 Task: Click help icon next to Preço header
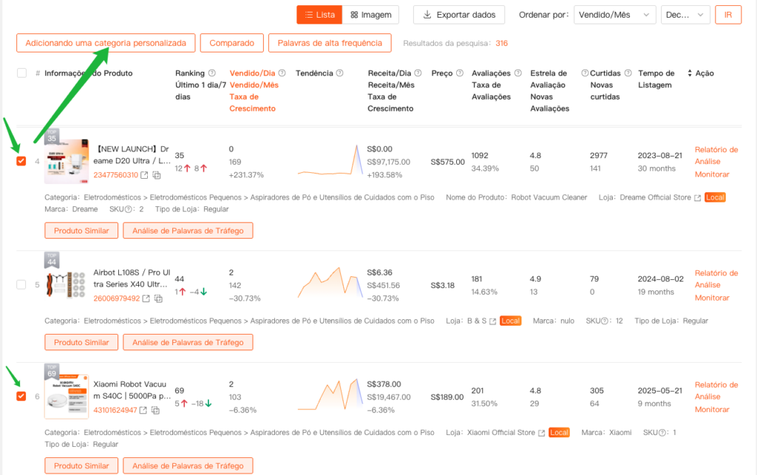[460, 73]
